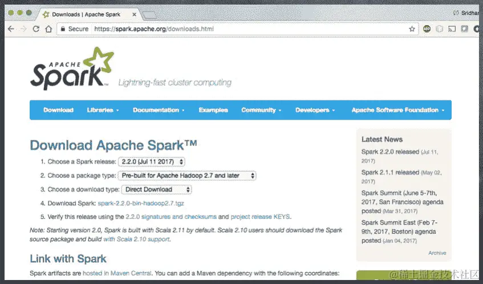Image resolution: width=483 pixels, height=284 pixels.
Task: Go back using browser back arrow
Action: [11, 29]
